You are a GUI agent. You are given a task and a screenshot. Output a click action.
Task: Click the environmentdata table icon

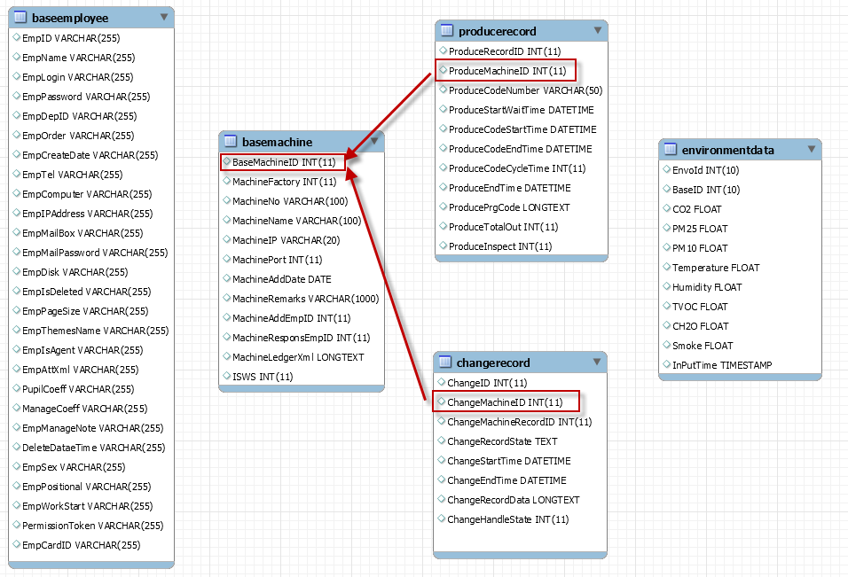point(671,150)
